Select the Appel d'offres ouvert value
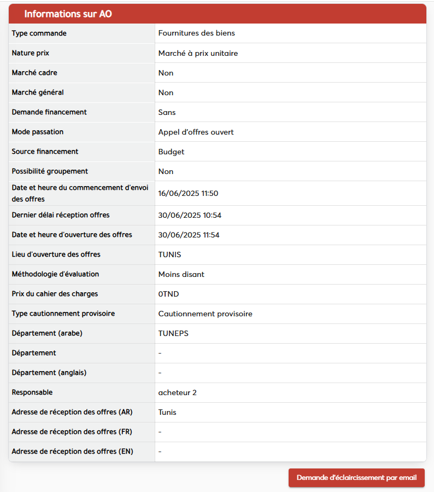This screenshot has width=434, height=492. click(x=196, y=132)
